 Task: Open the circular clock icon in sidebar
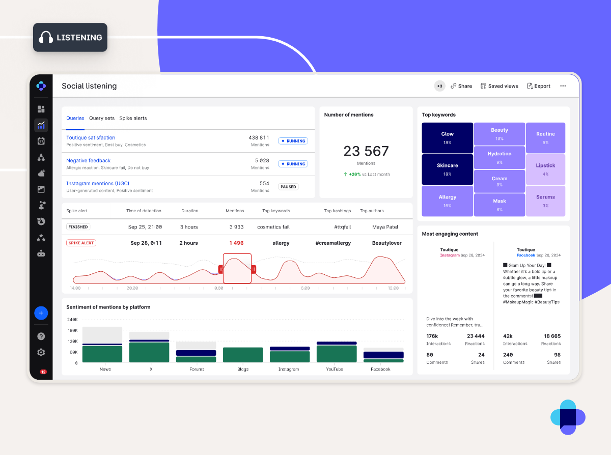[41, 221]
